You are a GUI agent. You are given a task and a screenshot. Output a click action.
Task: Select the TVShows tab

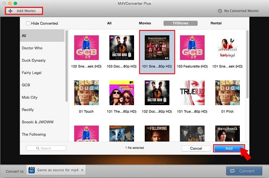[x=181, y=23]
